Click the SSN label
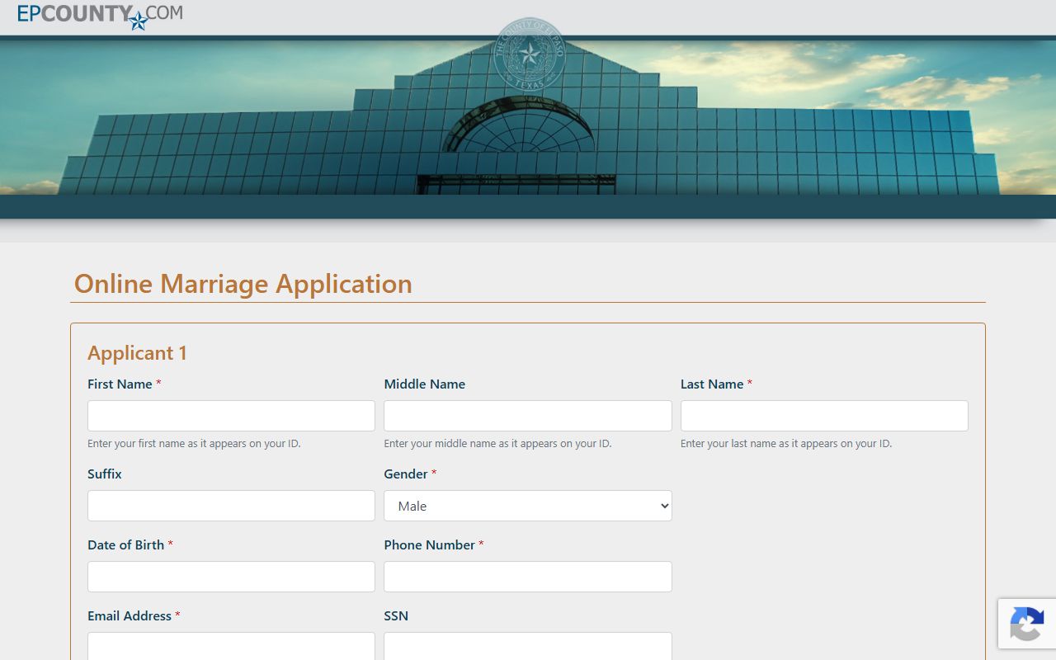 (x=396, y=616)
